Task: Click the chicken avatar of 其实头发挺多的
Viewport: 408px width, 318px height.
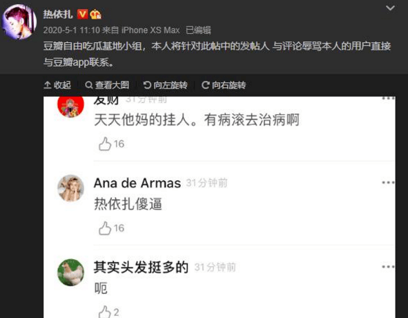Action: pos(71,272)
